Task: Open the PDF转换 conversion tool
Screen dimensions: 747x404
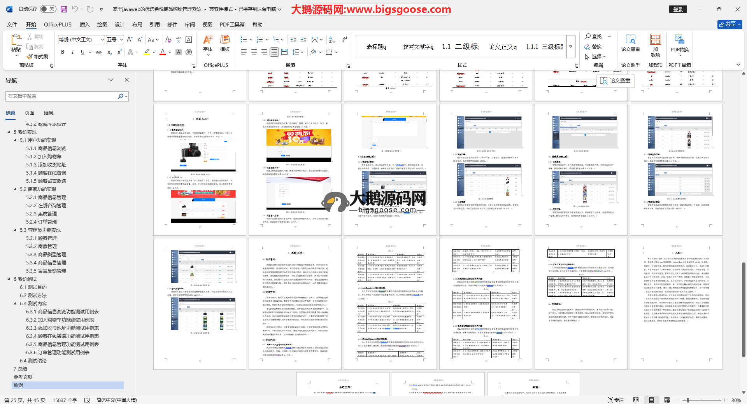Action: point(679,43)
